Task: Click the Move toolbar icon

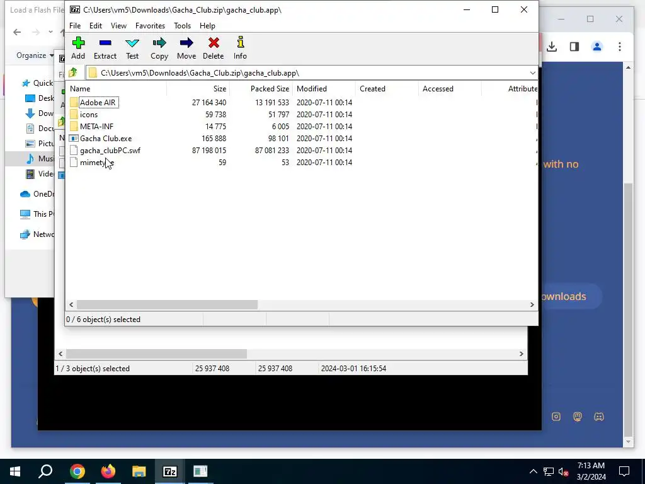Action: 186,48
